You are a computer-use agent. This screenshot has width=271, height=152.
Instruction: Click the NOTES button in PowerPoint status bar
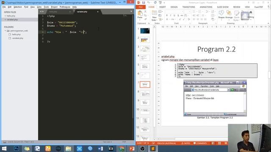(185, 143)
